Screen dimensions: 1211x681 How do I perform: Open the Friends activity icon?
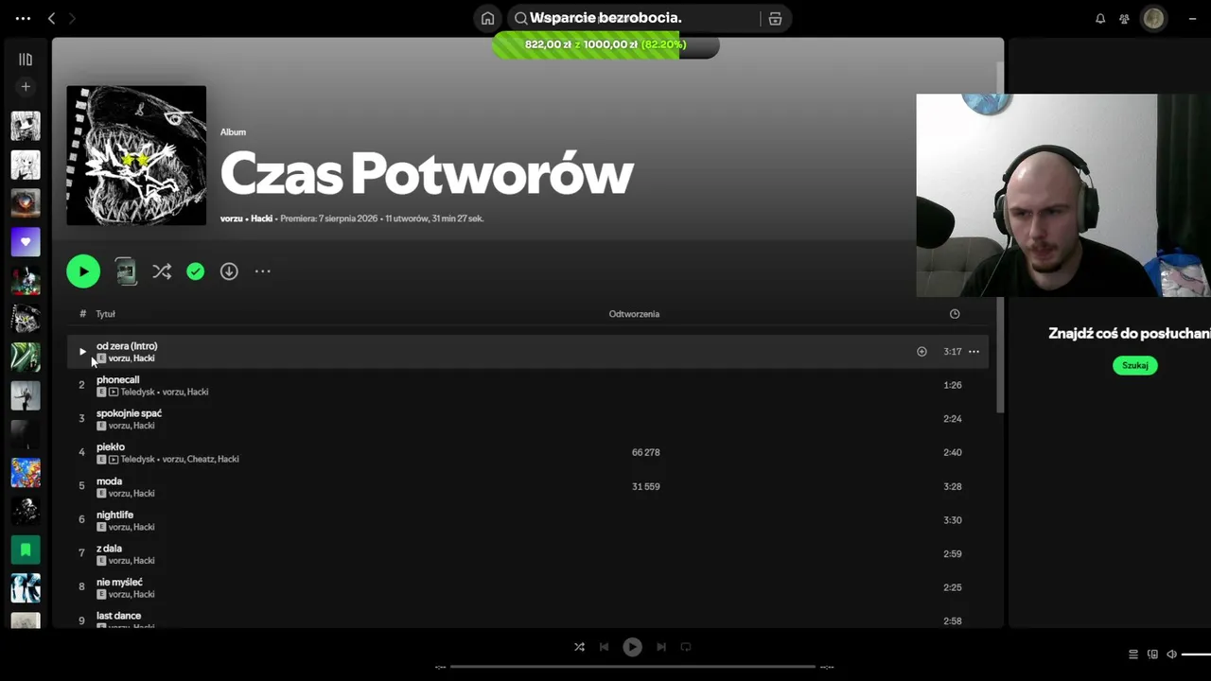(1125, 18)
